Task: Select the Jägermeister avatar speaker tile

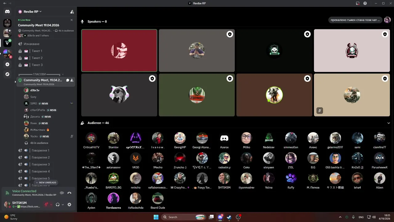Action: tap(197, 95)
